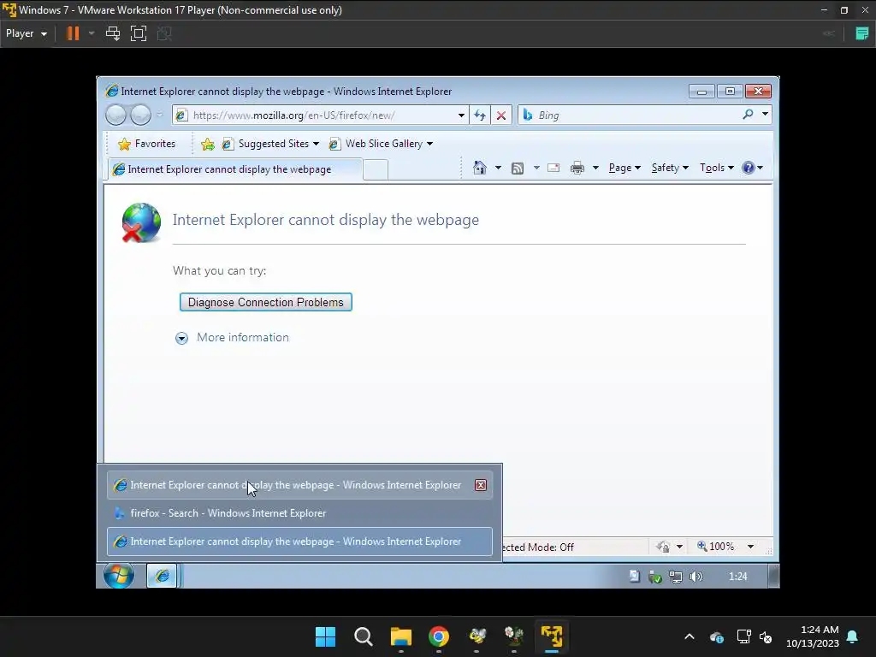
Task: Click Internet Explorer taskbar button in Windows 7
Action: [x=162, y=576]
